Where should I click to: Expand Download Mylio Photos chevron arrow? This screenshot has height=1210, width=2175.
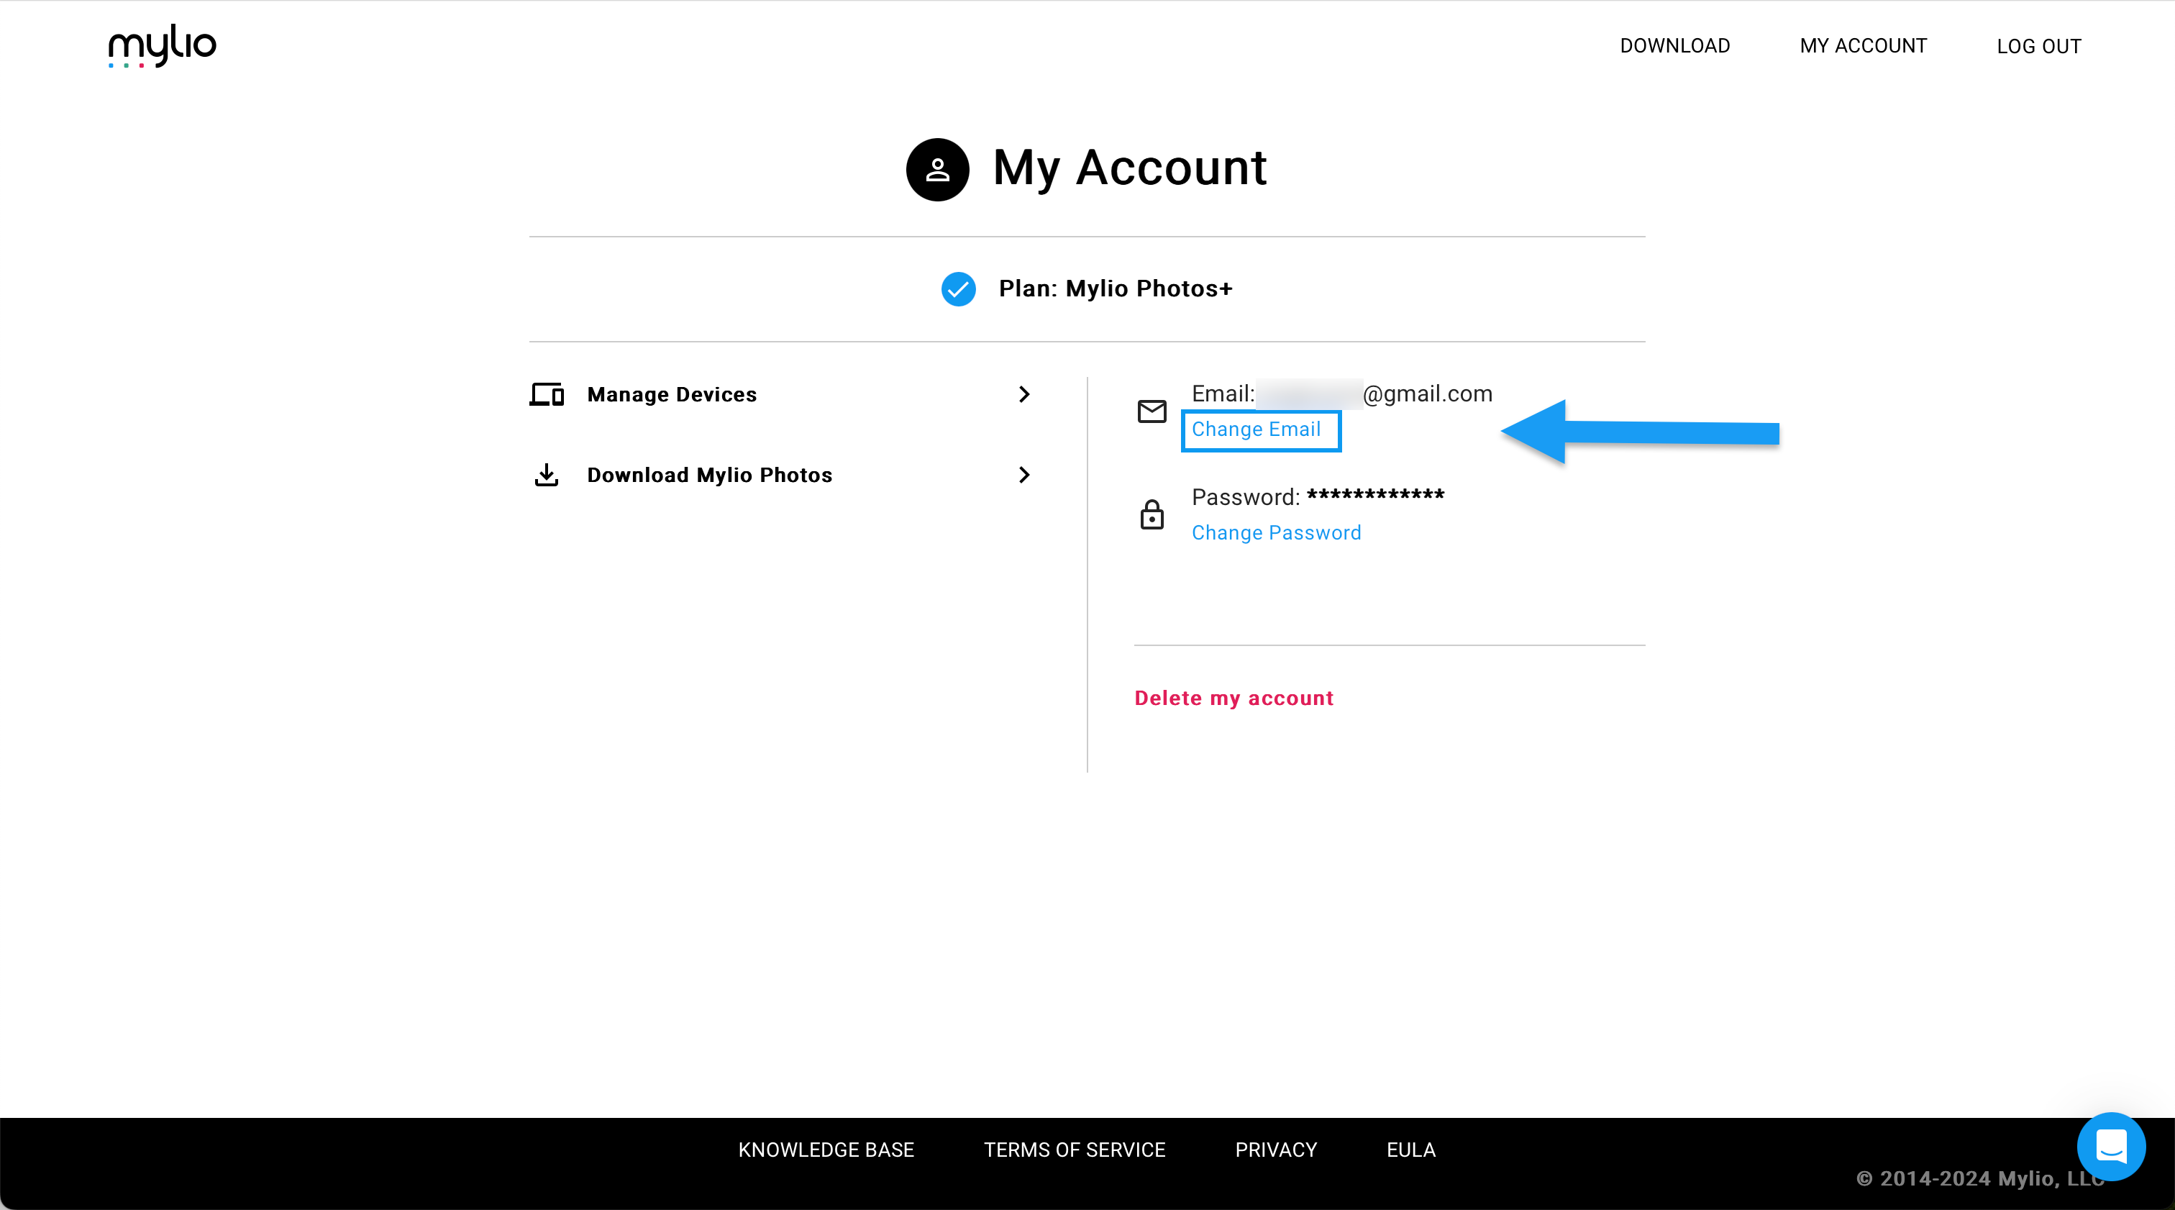1024,475
